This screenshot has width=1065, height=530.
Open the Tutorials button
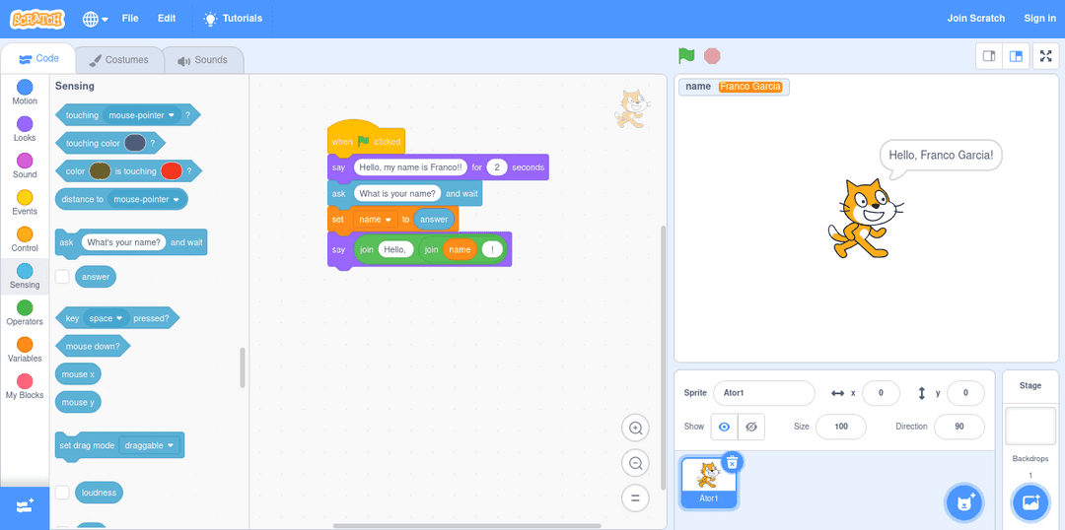(233, 19)
